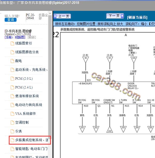
Task: Click the R TURN SW label
Action: click(x=136, y=101)
